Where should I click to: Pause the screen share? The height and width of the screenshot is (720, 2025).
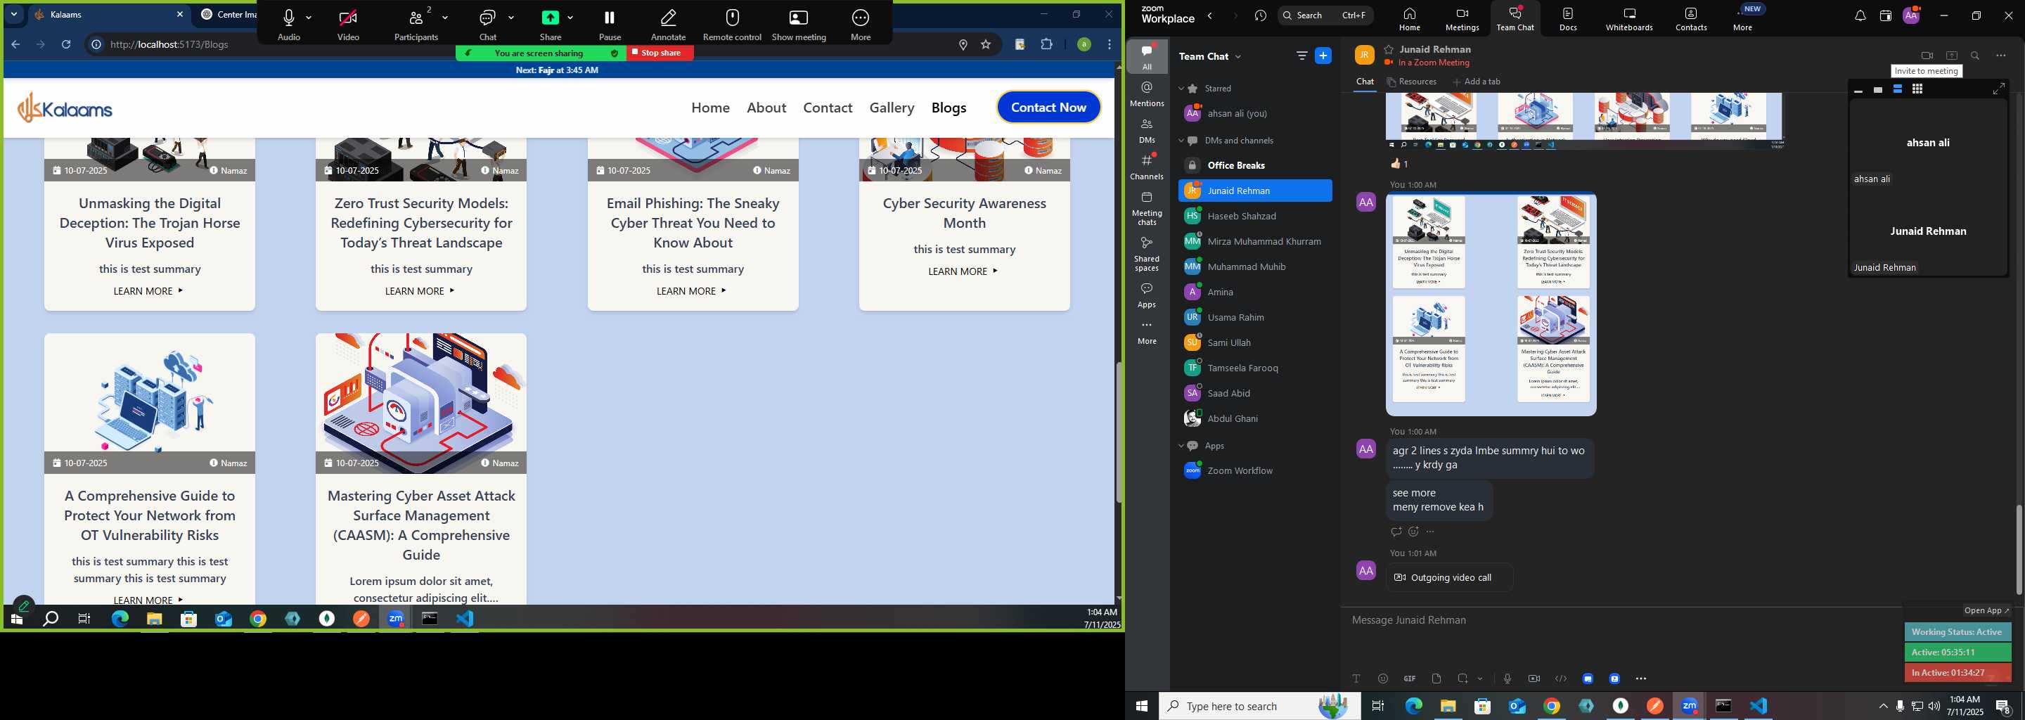[x=609, y=25]
